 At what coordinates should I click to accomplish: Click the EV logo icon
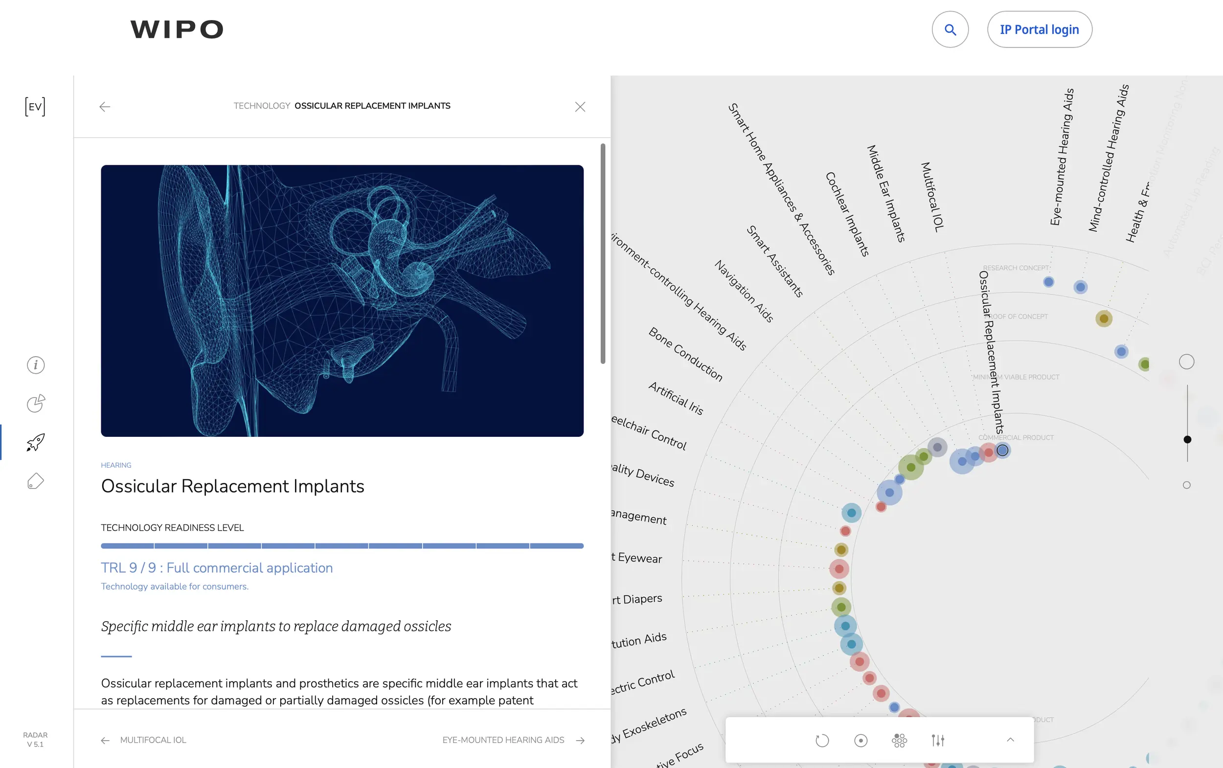35,107
